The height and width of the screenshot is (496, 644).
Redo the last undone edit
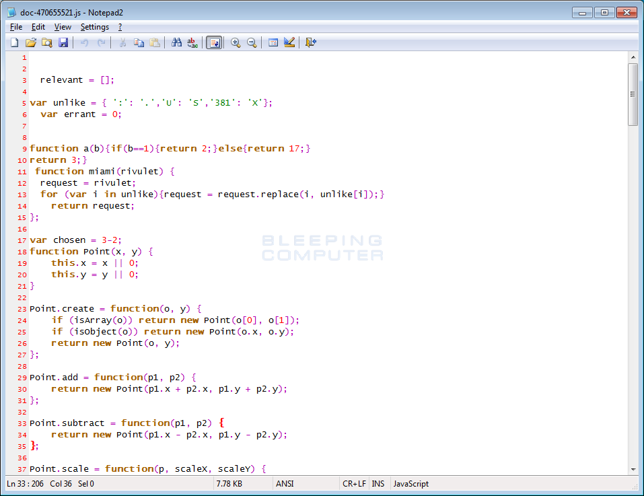[101, 42]
